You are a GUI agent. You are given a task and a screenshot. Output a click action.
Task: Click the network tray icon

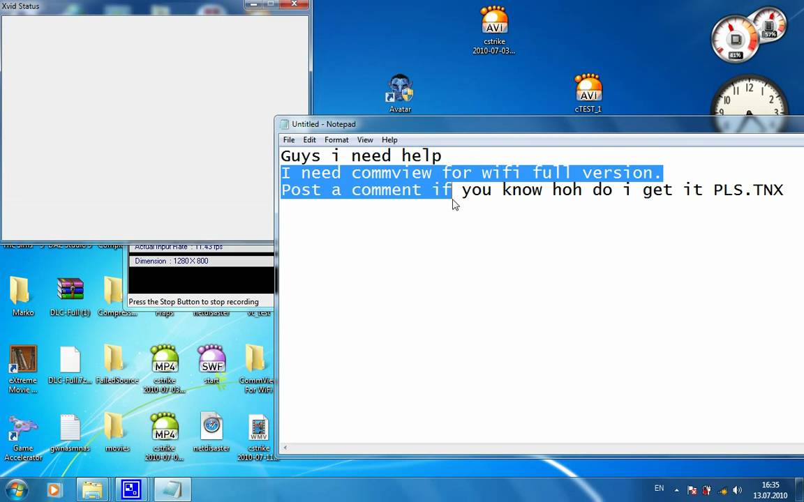point(723,490)
